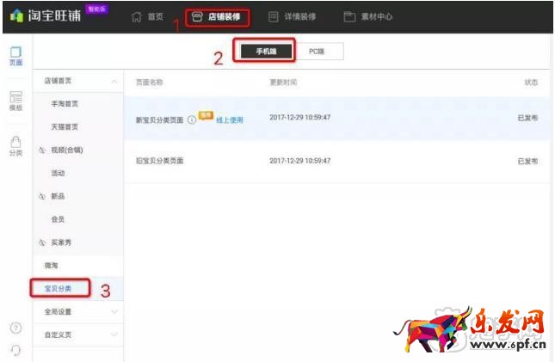
Task: Toggle hidden-eye icon beside 买家秀
Action: [x=42, y=242]
